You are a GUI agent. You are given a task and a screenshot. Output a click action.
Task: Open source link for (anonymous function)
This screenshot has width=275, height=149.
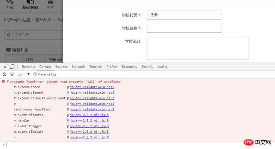[92, 109]
